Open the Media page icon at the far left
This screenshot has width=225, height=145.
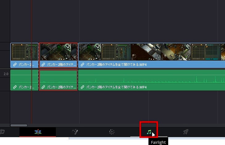pyautogui.click(x=2, y=132)
